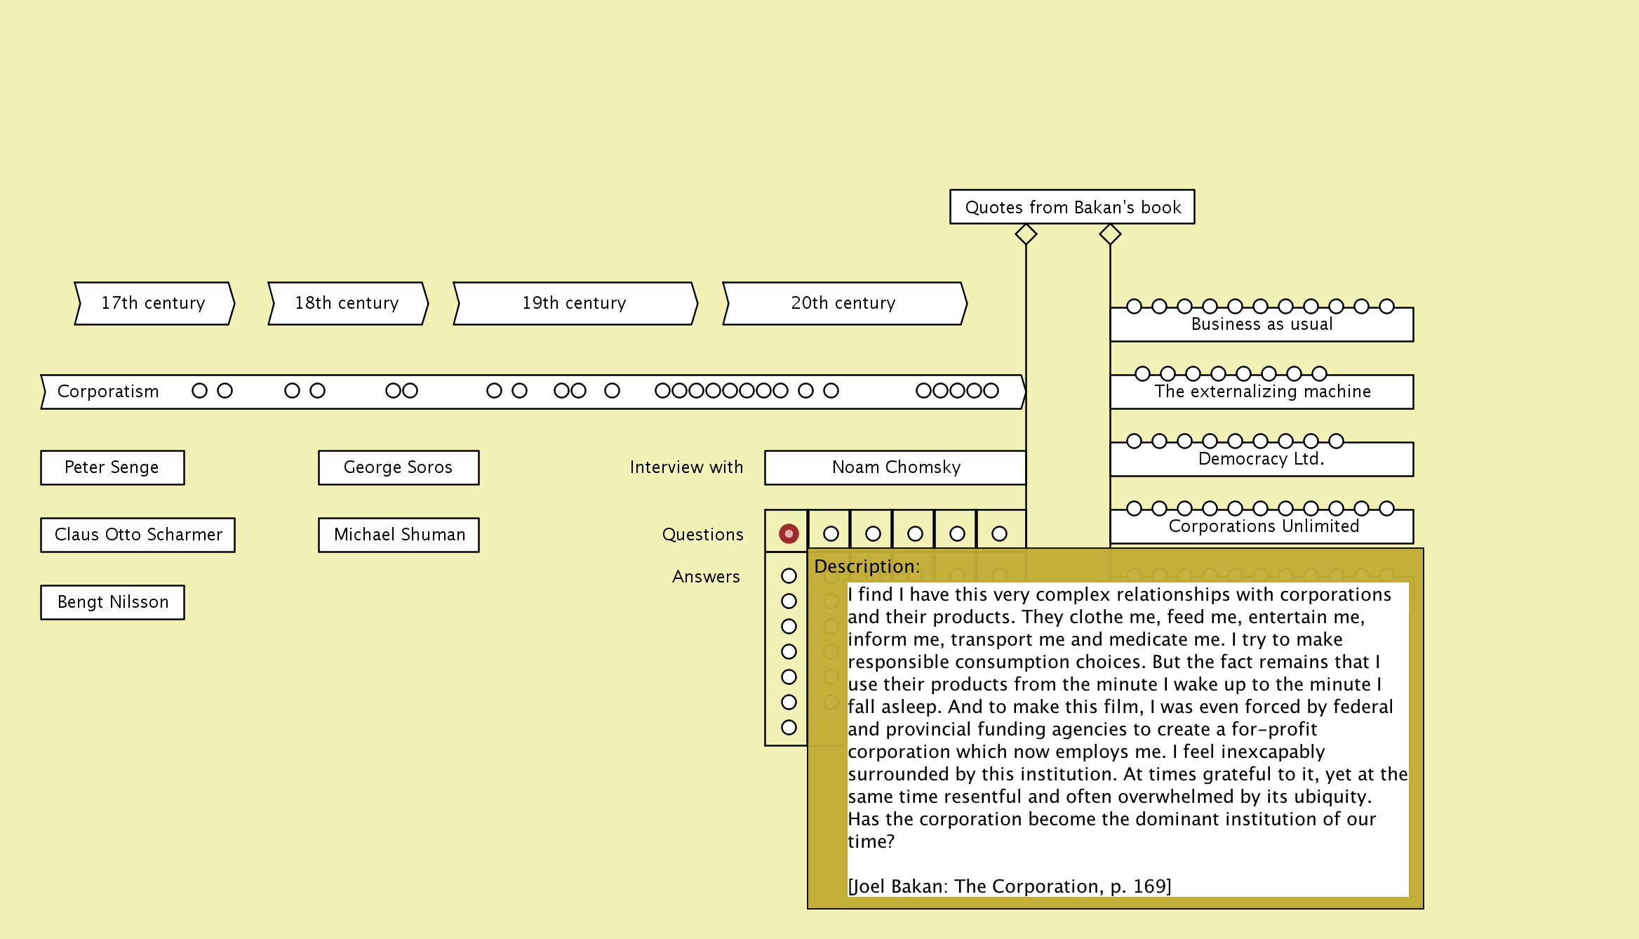Click first circle on Corporatism timeline

199,391
